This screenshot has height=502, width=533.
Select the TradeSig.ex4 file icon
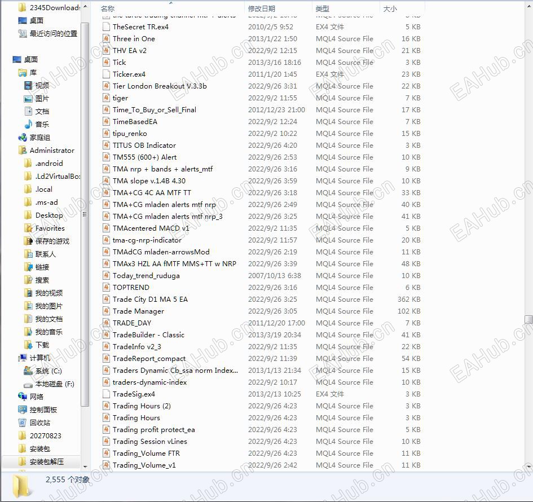click(x=107, y=394)
